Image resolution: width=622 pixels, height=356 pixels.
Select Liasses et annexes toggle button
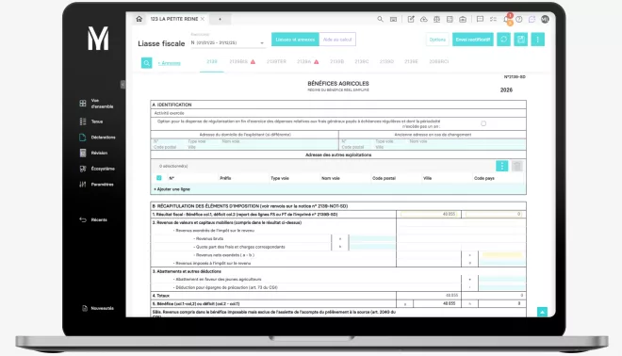pos(295,40)
